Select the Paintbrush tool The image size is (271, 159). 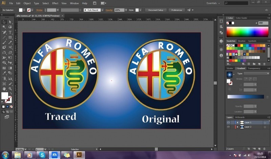[x=4, y=42]
